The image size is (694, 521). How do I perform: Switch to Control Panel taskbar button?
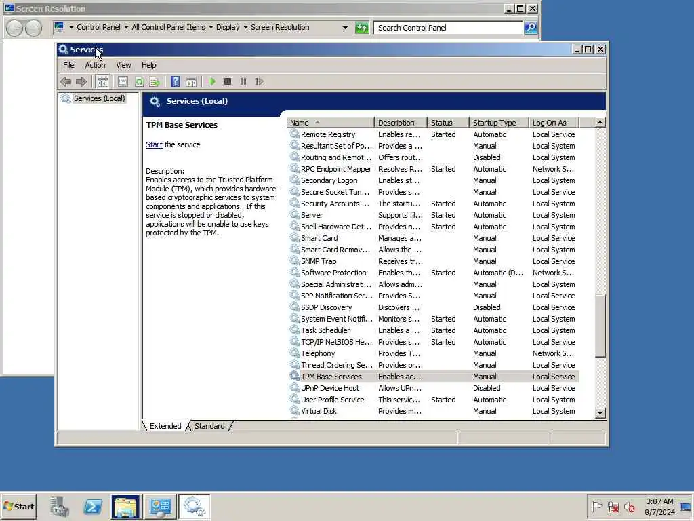160,506
